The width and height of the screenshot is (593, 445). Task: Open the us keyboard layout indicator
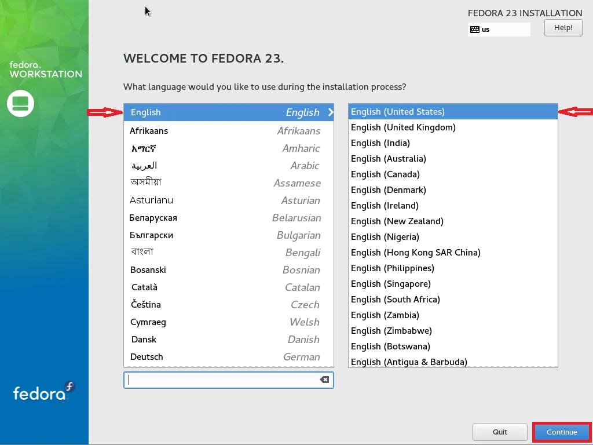[x=499, y=30]
